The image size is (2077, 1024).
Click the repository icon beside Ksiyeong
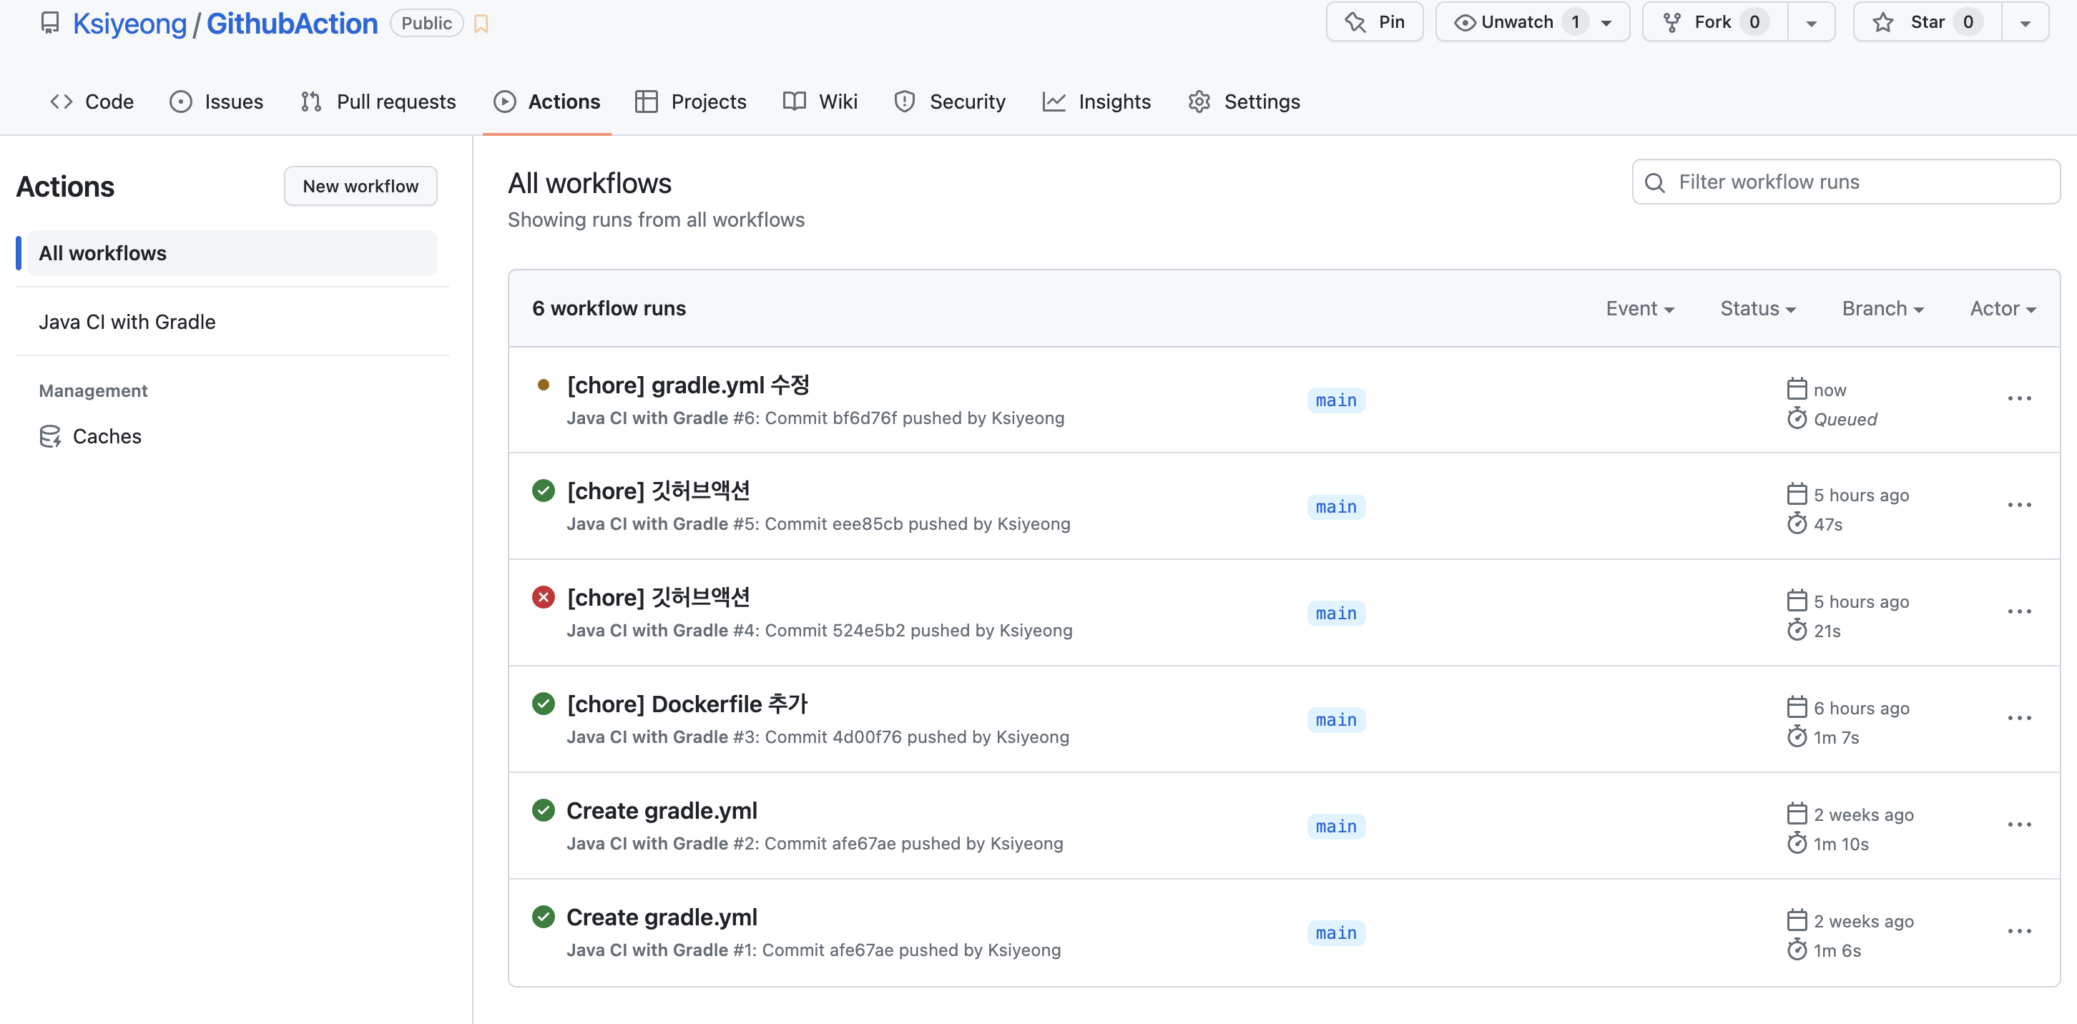pyautogui.click(x=50, y=23)
